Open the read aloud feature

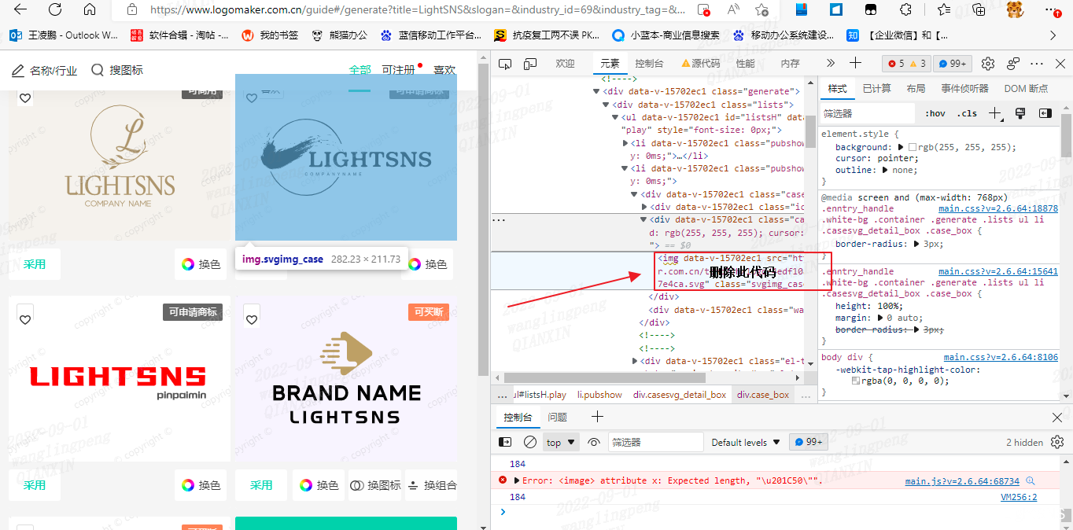point(734,9)
